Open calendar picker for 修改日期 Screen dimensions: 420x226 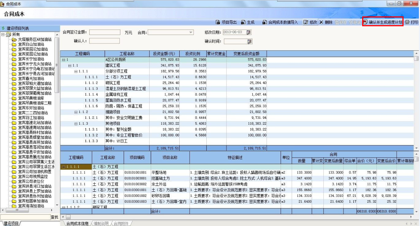pyautogui.click(x=249, y=32)
